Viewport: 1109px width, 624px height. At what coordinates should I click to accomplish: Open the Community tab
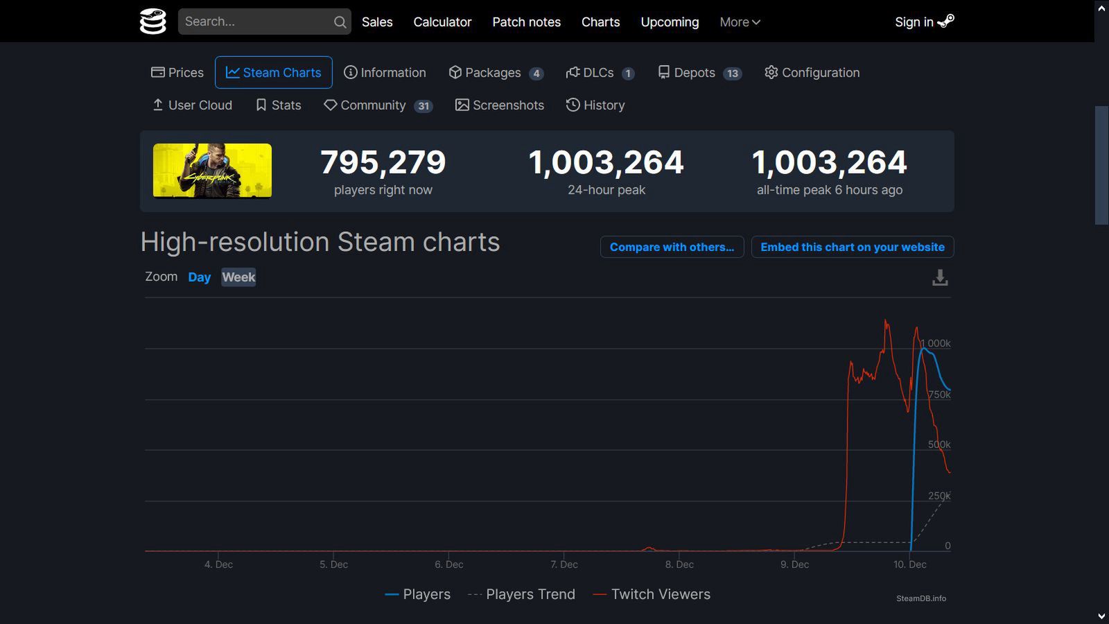pyautogui.click(x=378, y=105)
